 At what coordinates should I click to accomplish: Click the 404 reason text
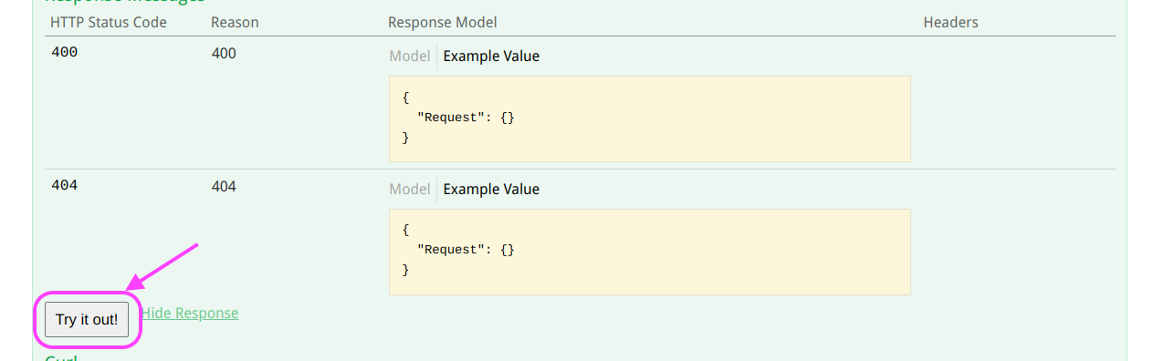coord(224,187)
